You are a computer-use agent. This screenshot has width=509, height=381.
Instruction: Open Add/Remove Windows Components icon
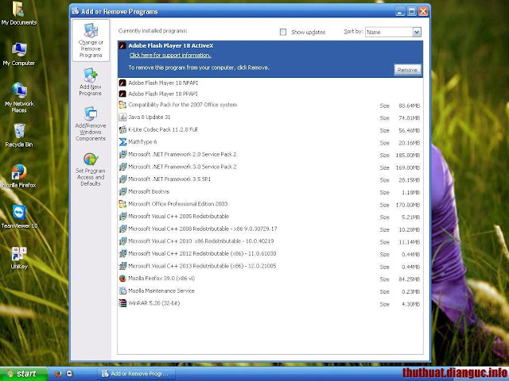click(90, 124)
